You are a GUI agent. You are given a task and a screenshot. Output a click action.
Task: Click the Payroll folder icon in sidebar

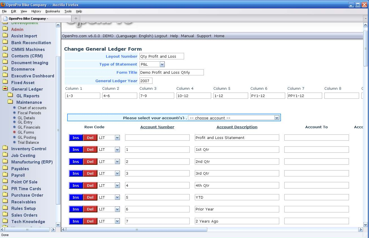[5, 175]
